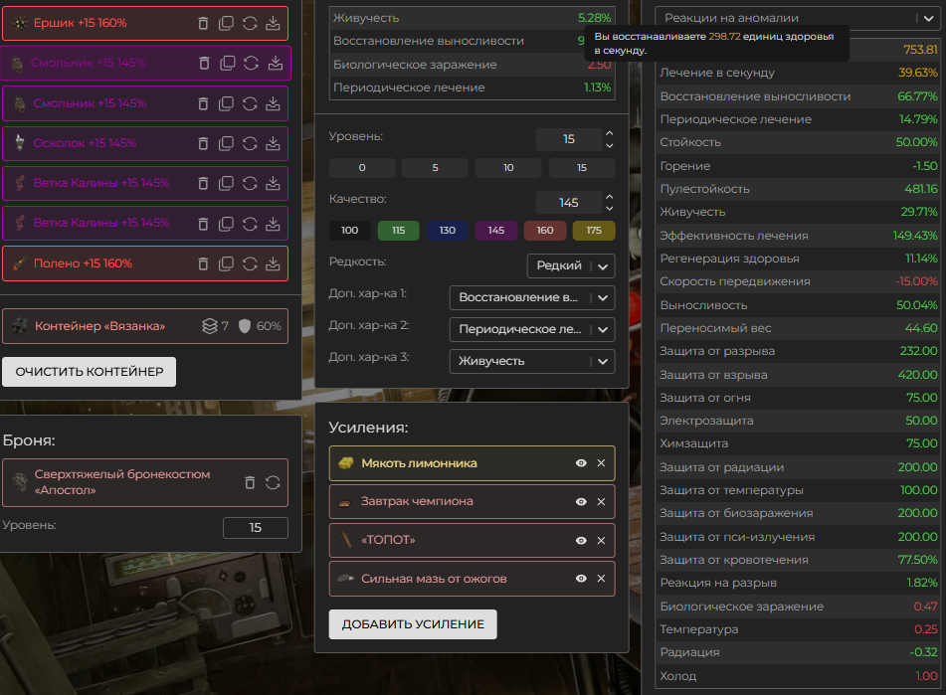
Task: Hide the «ТОПОТ» boost with eye icon
Action: click(x=581, y=540)
